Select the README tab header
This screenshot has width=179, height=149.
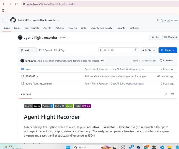click(x=26, y=94)
